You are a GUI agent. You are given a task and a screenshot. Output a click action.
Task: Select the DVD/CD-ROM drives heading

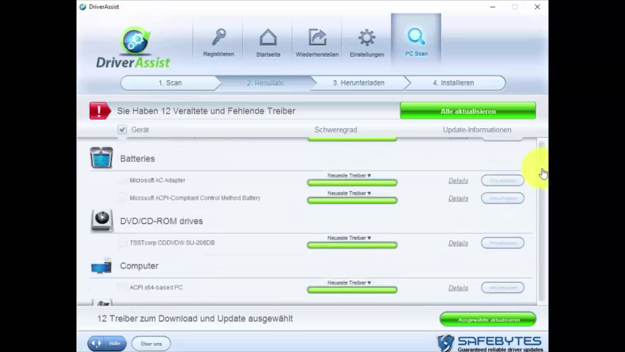161,221
